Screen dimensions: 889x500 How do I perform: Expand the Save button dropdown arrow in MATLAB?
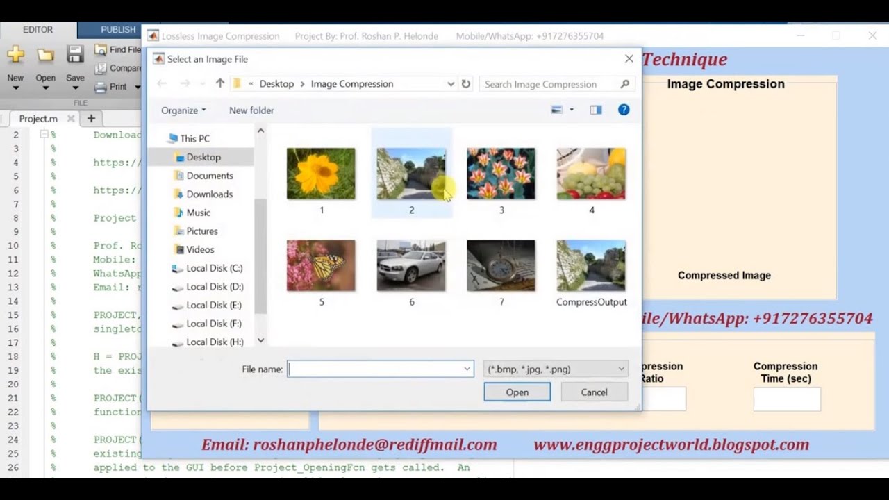click(x=75, y=89)
